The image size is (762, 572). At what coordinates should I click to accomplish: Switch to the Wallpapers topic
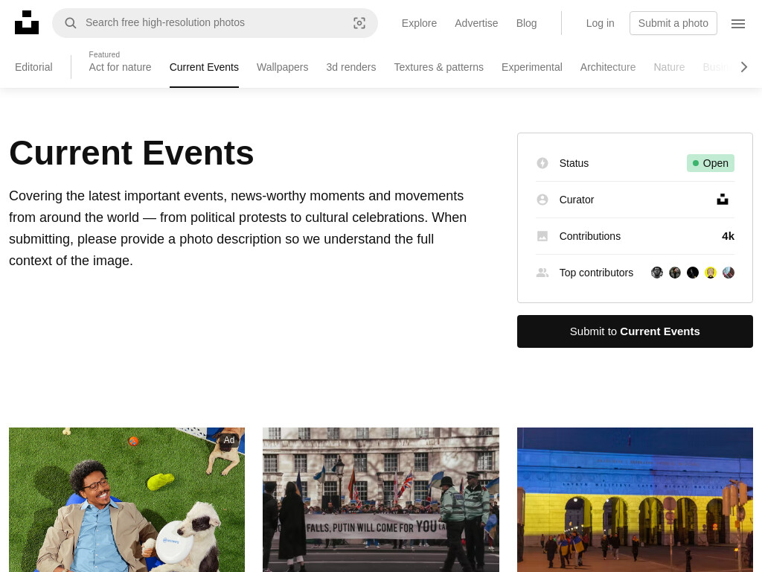pyautogui.click(x=282, y=67)
